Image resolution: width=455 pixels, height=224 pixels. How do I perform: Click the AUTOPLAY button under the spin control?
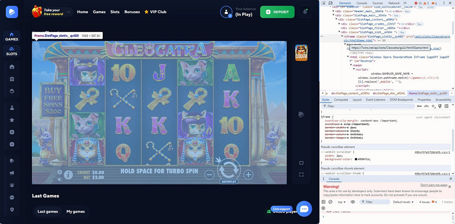pos(229,182)
